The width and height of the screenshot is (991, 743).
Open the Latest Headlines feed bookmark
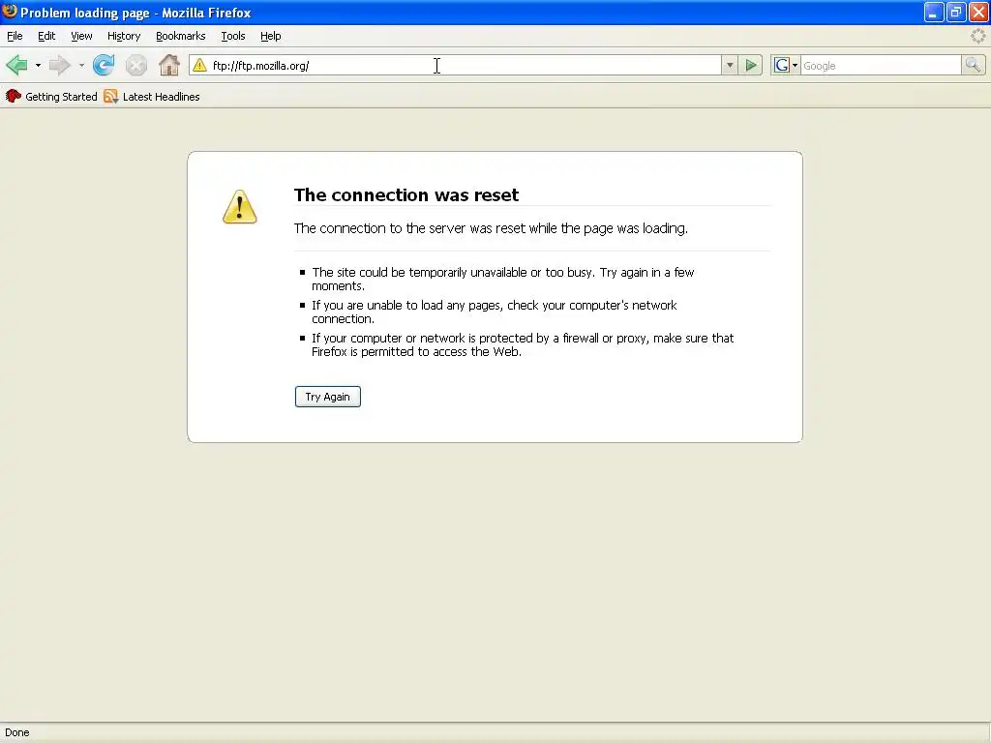[x=152, y=97]
